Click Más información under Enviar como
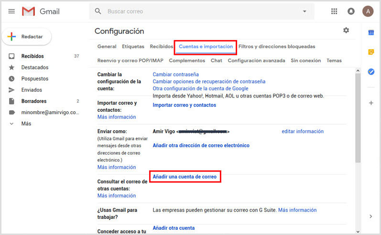This screenshot has width=381, height=235. click(x=117, y=167)
